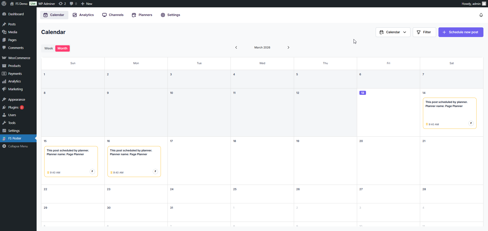Click the notifications bell icon
The width and height of the screenshot is (488, 231).
click(481, 15)
